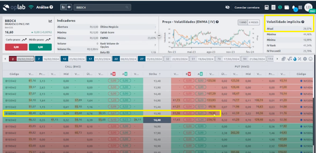316x153 pixels.
Task: Click the green dollar sign icon
Action: (280, 7)
